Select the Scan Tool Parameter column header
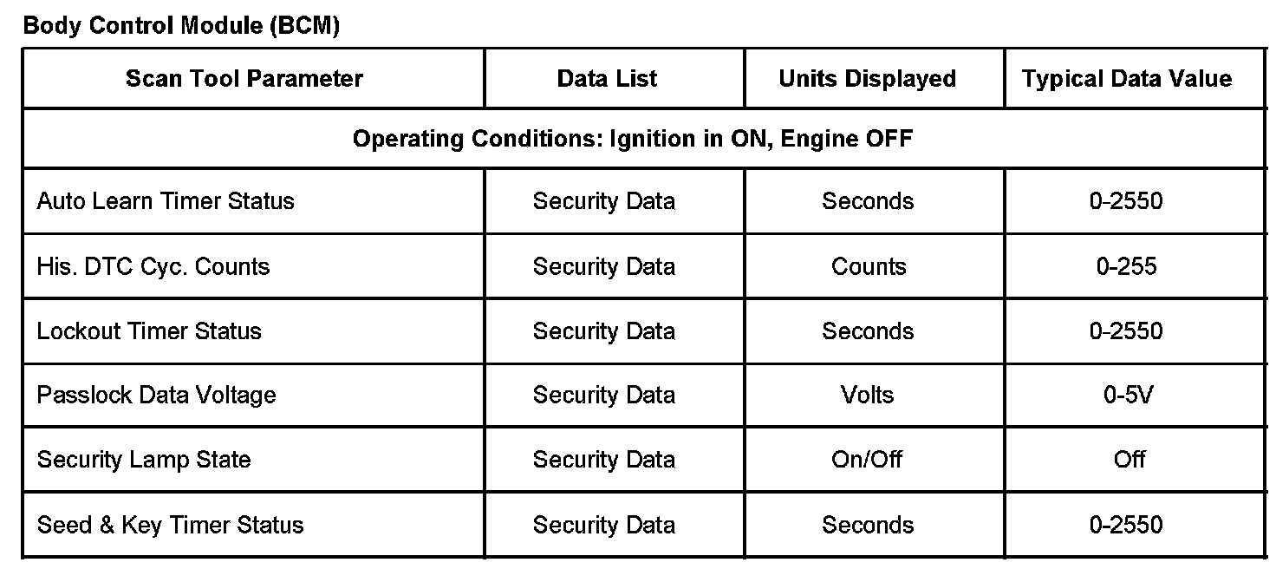The height and width of the screenshot is (569, 1276). 244,79
